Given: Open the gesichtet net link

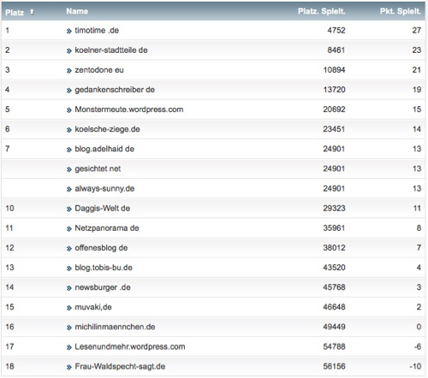Looking at the screenshot, I should [x=98, y=168].
